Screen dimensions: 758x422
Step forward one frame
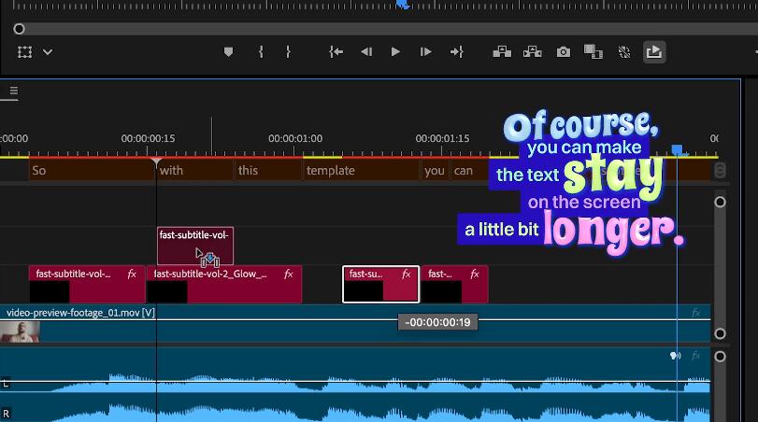pyautogui.click(x=425, y=52)
